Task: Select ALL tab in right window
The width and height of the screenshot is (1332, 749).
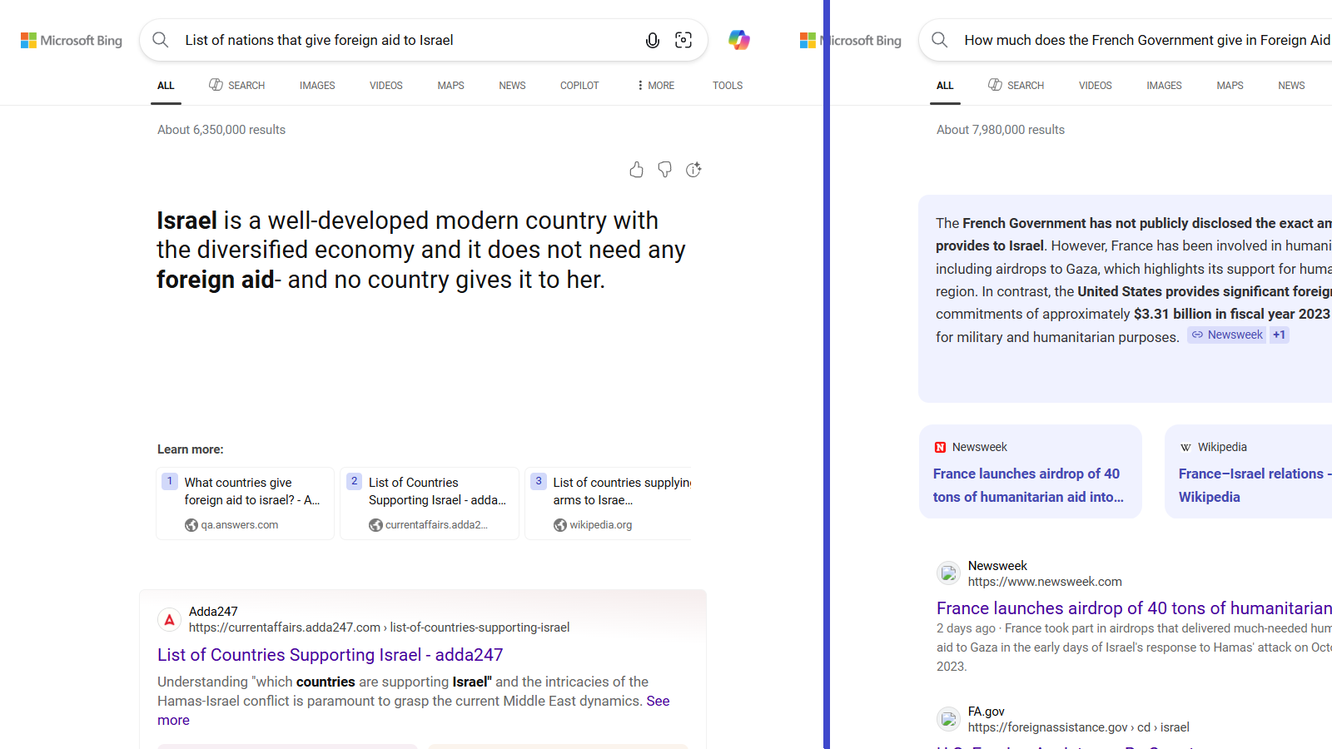Action: [x=945, y=86]
